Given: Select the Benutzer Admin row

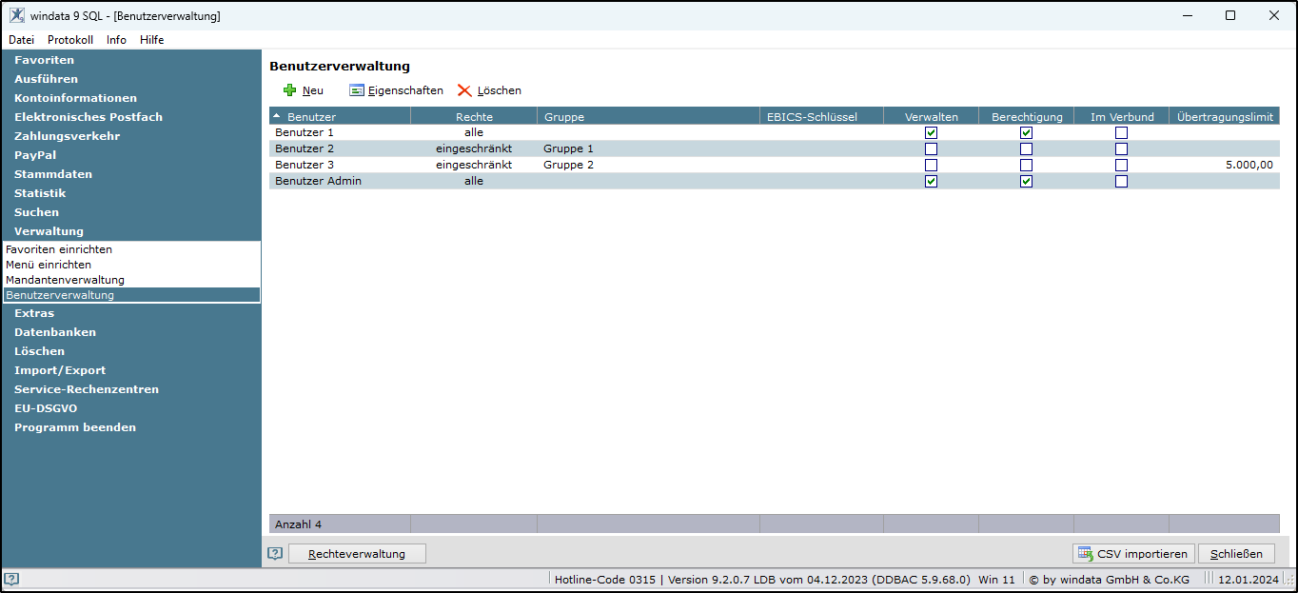Looking at the screenshot, I should click(x=775, y=181).
